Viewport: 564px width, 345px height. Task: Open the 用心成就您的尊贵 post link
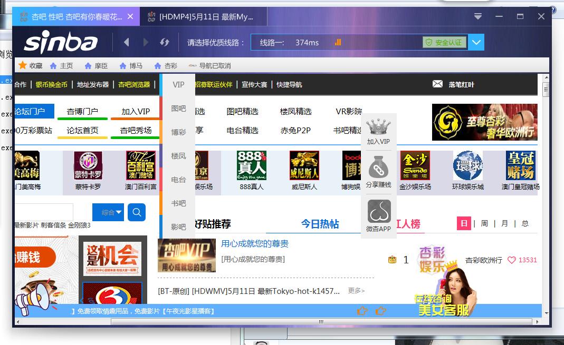pos(255,244)
